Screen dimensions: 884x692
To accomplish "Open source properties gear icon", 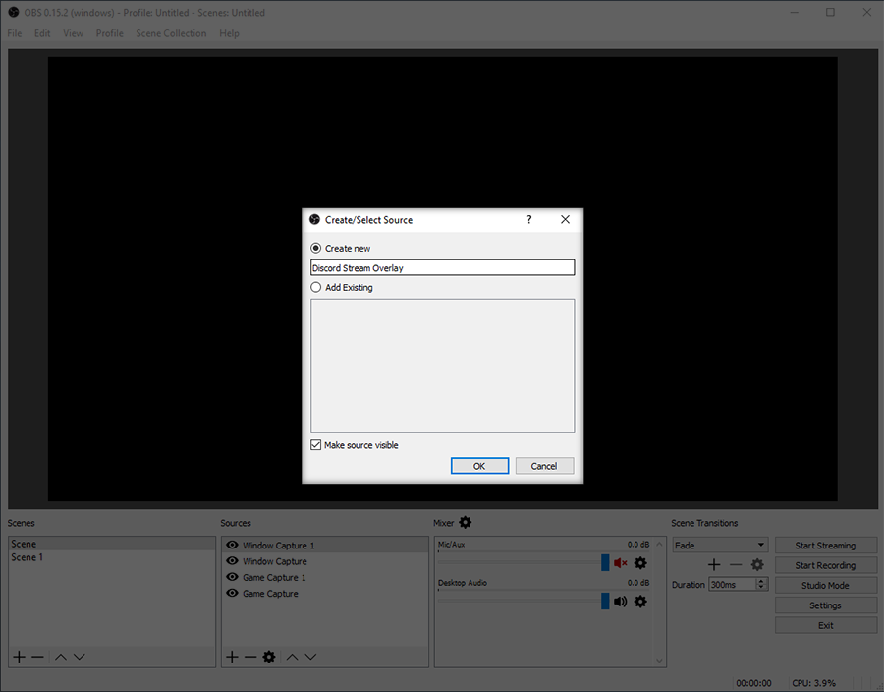I will pyautogui.click(x=269, y=657).
